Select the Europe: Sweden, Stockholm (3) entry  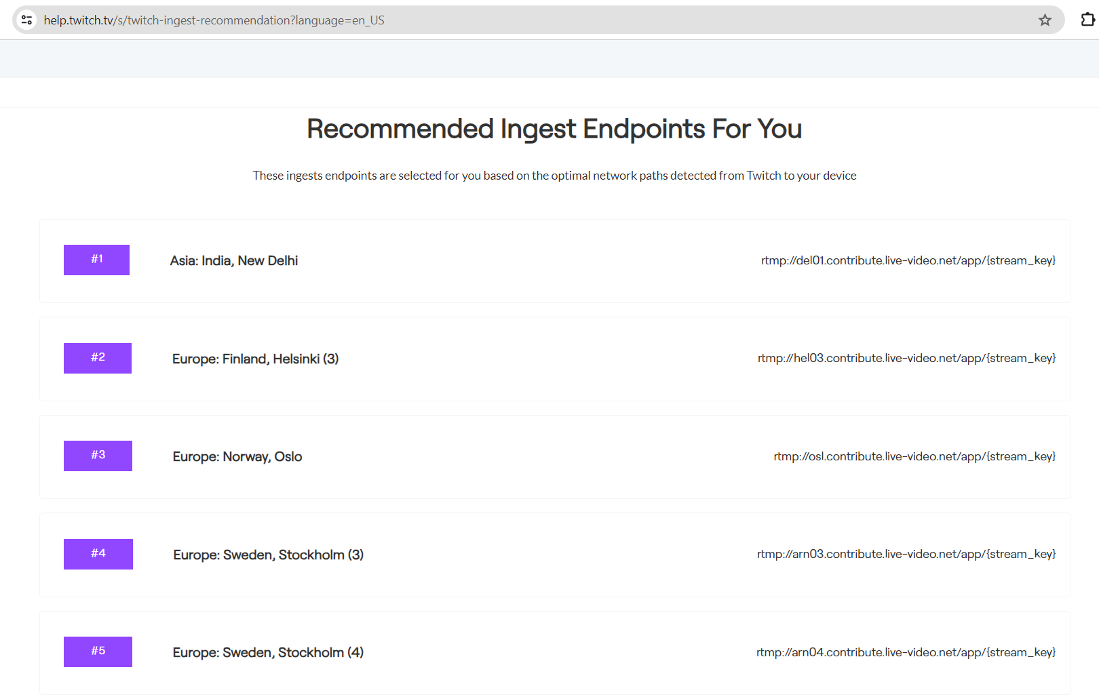pyautogui.click(x=269, y=555)
